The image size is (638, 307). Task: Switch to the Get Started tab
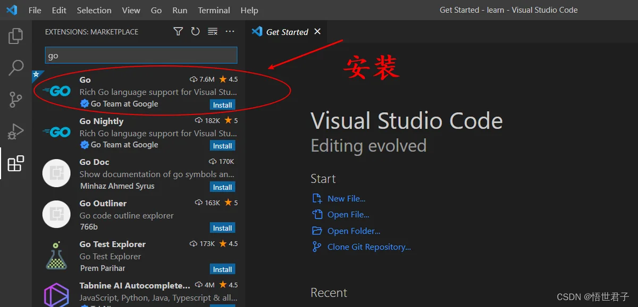click(287, 32)
